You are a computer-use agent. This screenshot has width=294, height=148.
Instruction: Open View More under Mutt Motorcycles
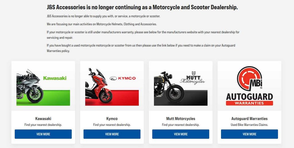coord(181,134)
